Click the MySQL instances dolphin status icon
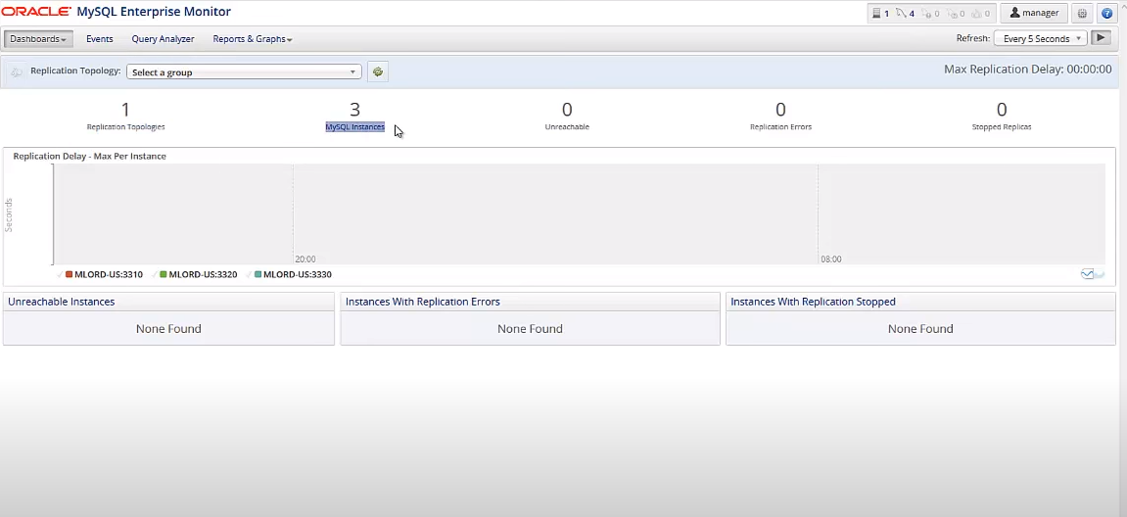 [901, 13]
